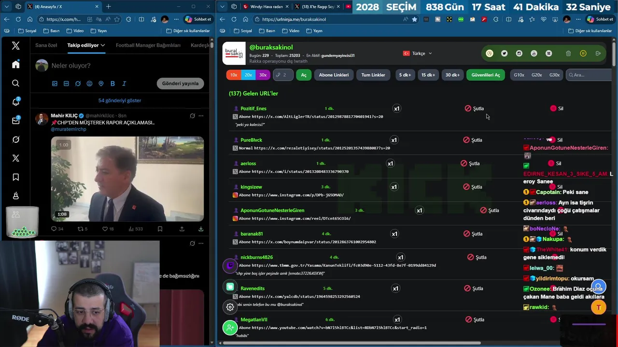The image size is (618, 347).
Task: Click Instagram icon in urlninja header
Action: tap(519, 53)
